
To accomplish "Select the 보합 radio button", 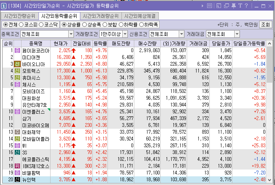I will (105, 25).
